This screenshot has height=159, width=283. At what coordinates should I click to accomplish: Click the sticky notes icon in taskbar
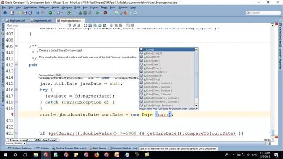pyautogui.click(x=76, y=155)
